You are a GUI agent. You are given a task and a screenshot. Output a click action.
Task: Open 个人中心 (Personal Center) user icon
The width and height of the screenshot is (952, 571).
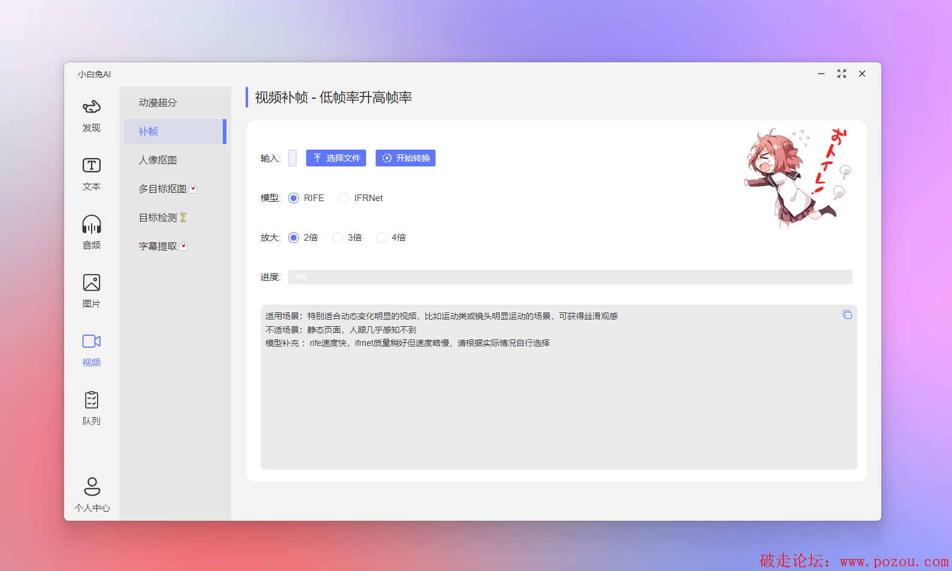point(92,487)
